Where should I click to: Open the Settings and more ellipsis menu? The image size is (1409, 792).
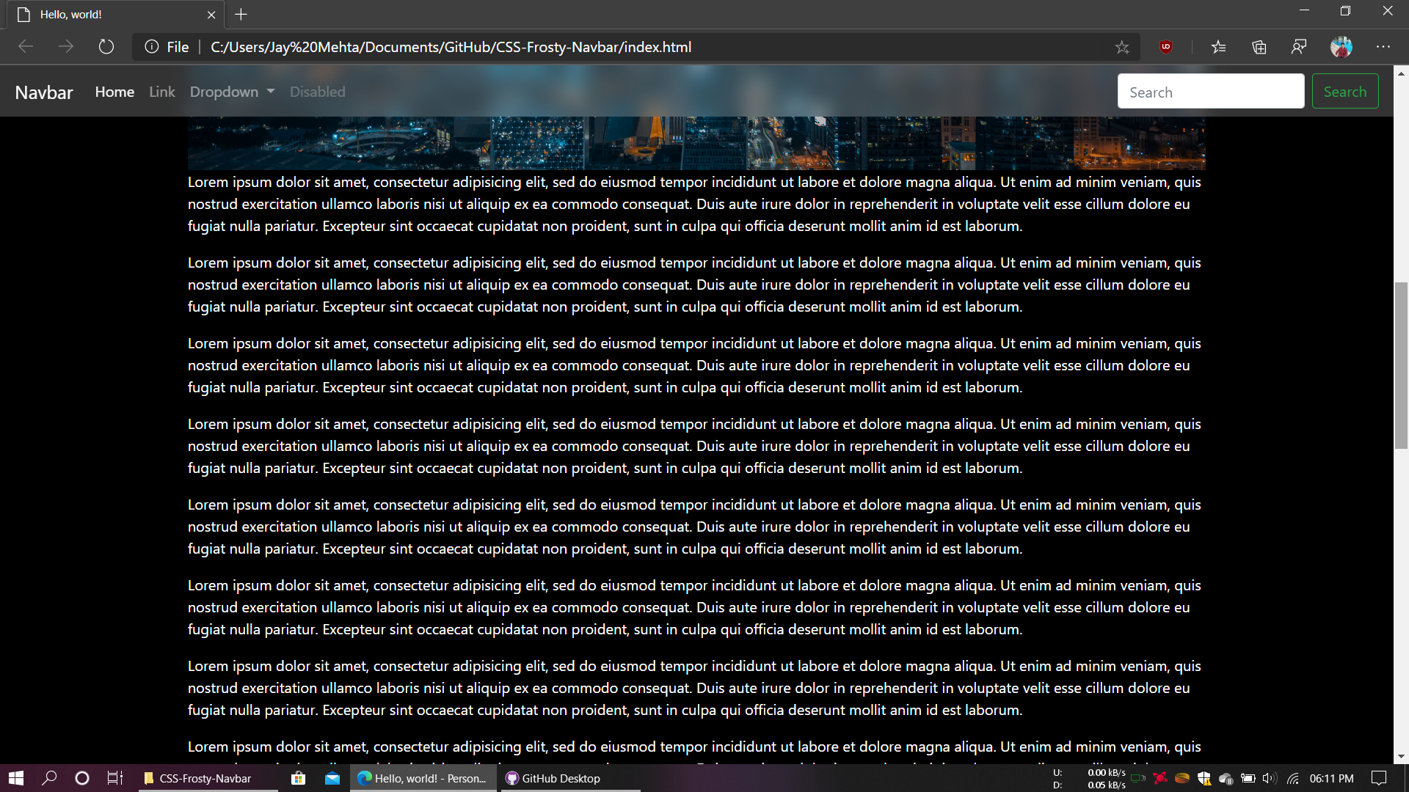(x=1383, y=47)
